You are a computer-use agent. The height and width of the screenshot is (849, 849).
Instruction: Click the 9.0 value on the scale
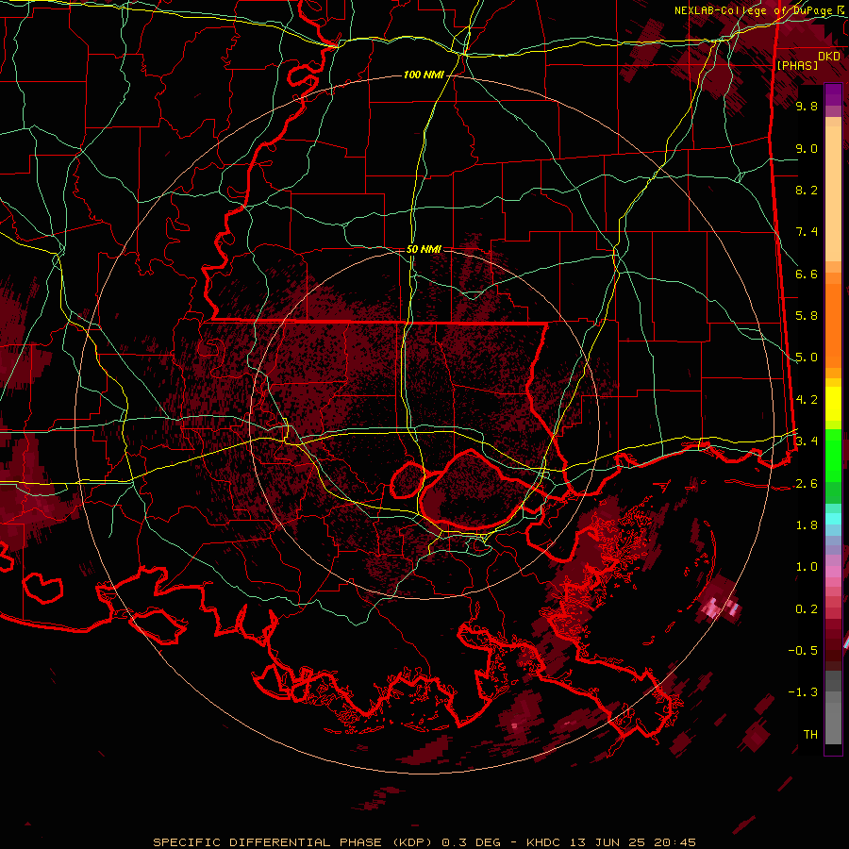click(807, 148)
